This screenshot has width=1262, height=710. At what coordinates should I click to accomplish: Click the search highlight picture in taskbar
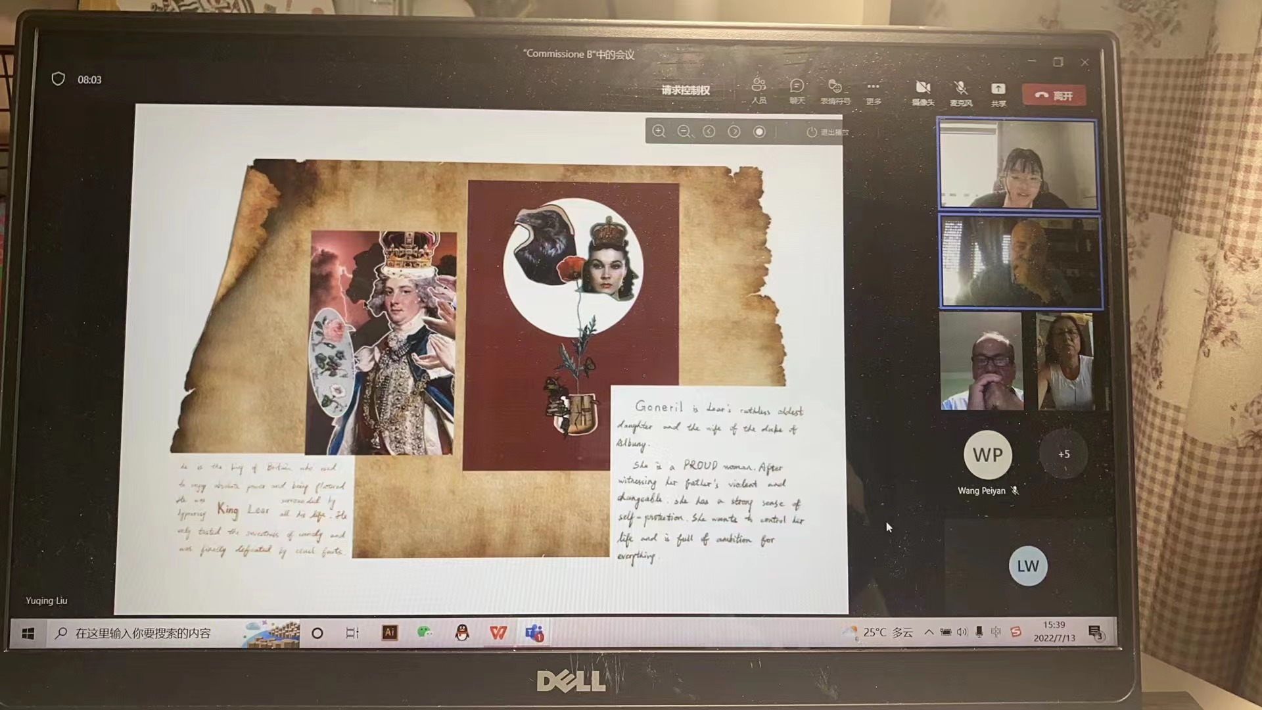(271, 633)
